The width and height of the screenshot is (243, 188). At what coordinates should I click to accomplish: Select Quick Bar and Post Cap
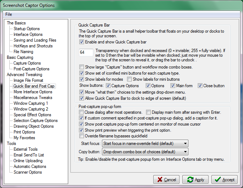[x=34, y=86]
